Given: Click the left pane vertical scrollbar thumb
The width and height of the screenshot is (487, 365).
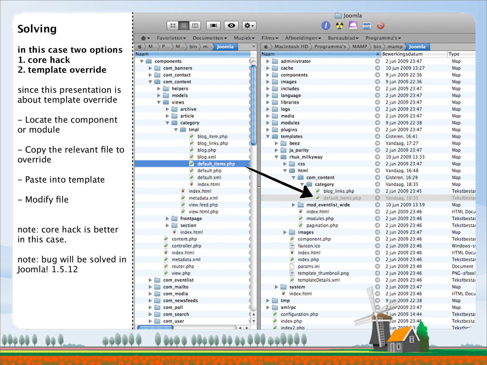Looking at the screenshot, I should [x=254, y=105].
